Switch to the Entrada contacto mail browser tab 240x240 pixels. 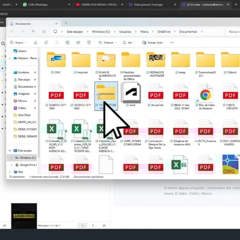tap(205, 4)
